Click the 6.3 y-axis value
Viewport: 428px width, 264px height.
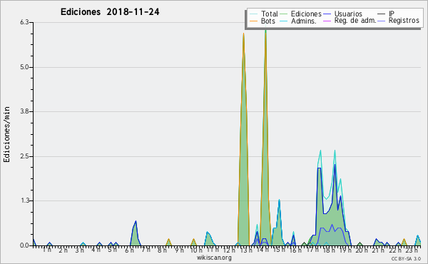(24, 22)
